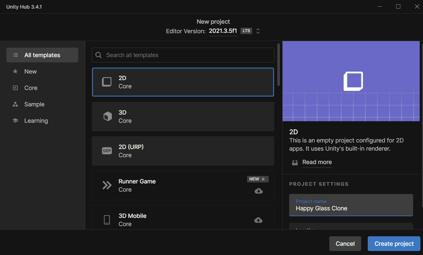Choose the 3D Core template
The height and width of the screenshot is (255, 423).
[183, 117]
